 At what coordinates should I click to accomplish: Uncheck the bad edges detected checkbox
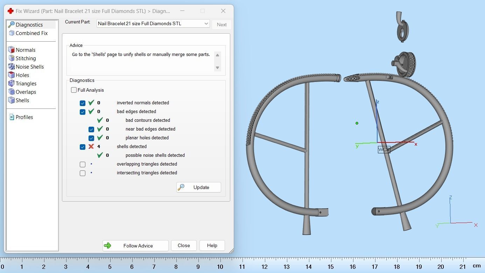tap(83, 112)
